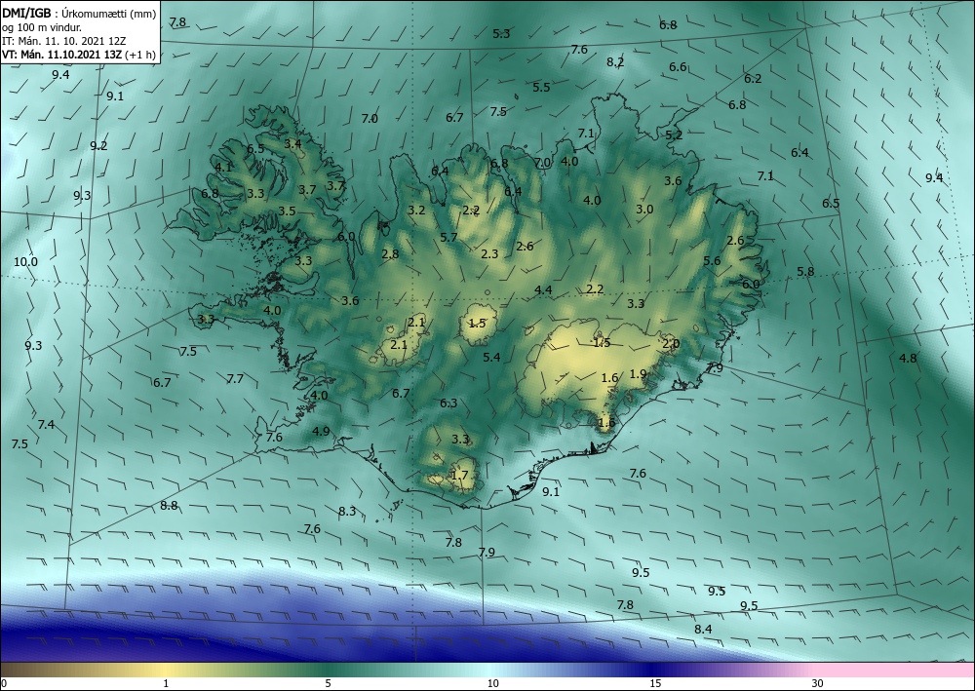The height and width of the screenshot is (691, 975).
Task: Click the '3.4' value in the Westfjords
Action: coord(292,144)
